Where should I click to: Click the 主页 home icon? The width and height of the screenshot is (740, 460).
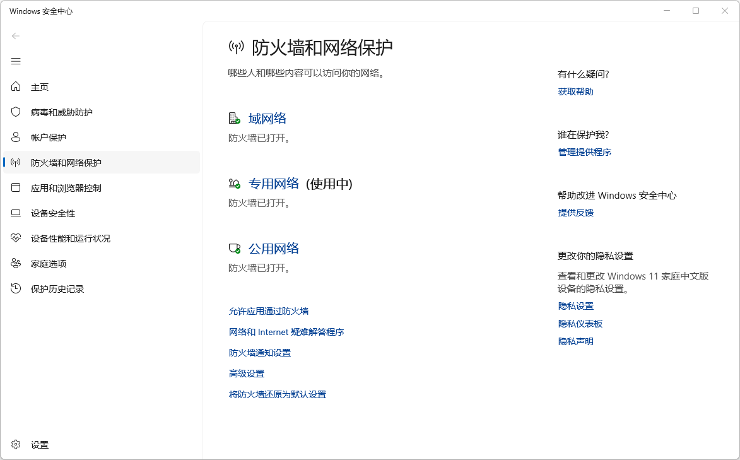(x=15, y=86)
